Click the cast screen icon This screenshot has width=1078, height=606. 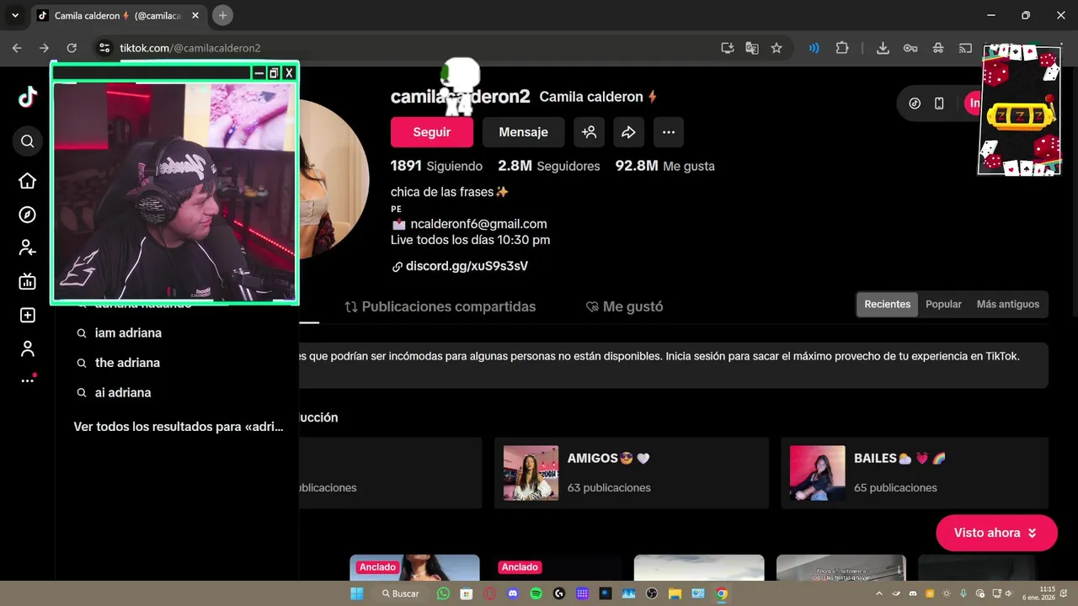point(965,48)
